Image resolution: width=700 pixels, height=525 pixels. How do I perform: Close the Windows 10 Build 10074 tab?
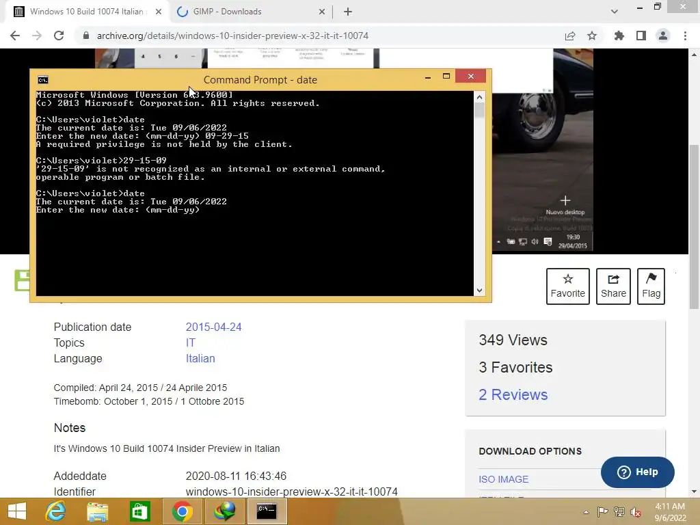point(159,12)
